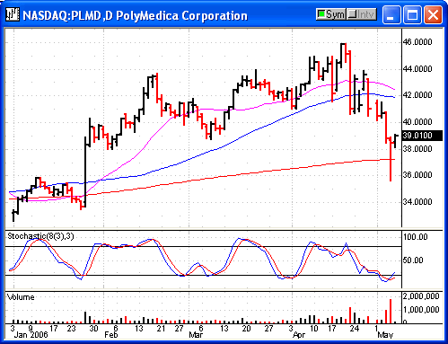
Task: Click the Jan 2006 date axis label
Action: pos(31,335)
